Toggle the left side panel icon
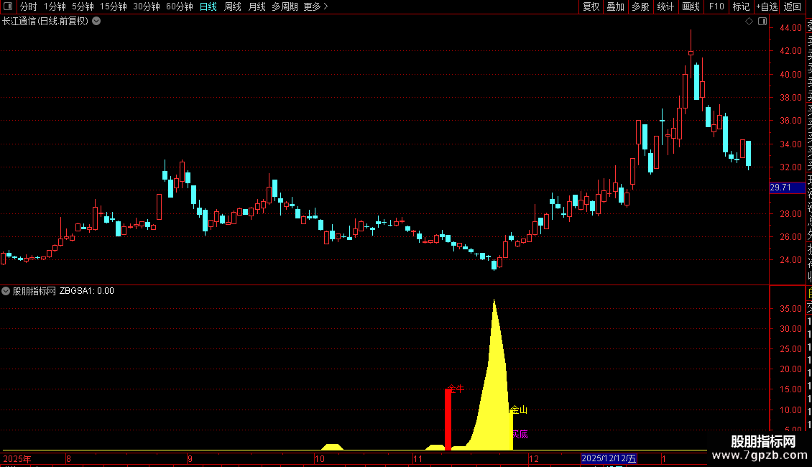The image size is (812, 467). (x=8, y=6)
